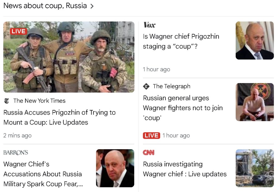Viewport: 278px width, 192px height.
Task: Click the large photo of three soldiers
Action: coord(69,57)
